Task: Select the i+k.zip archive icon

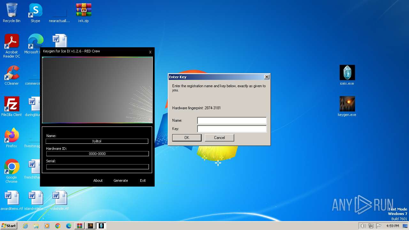Action: [83, 13]
